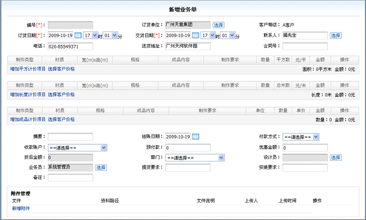Screen dimensions: 366x220
Task: Click the A客户 customer level text
Action: point(288,25)
